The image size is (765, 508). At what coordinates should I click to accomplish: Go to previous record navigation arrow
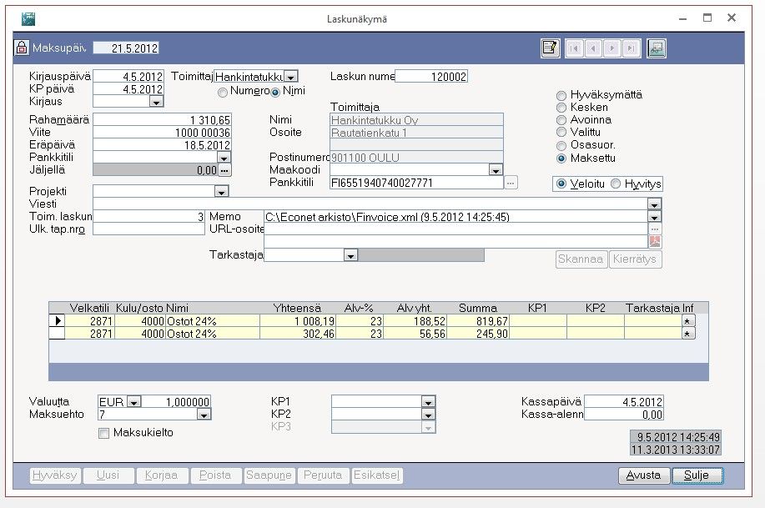click(x=593, y=48)
